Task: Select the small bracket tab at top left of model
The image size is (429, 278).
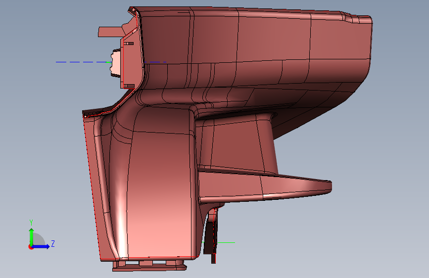Action: (x=110, y=32)
